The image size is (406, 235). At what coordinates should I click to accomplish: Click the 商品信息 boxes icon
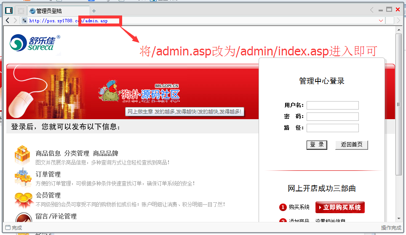click(22, 154)
